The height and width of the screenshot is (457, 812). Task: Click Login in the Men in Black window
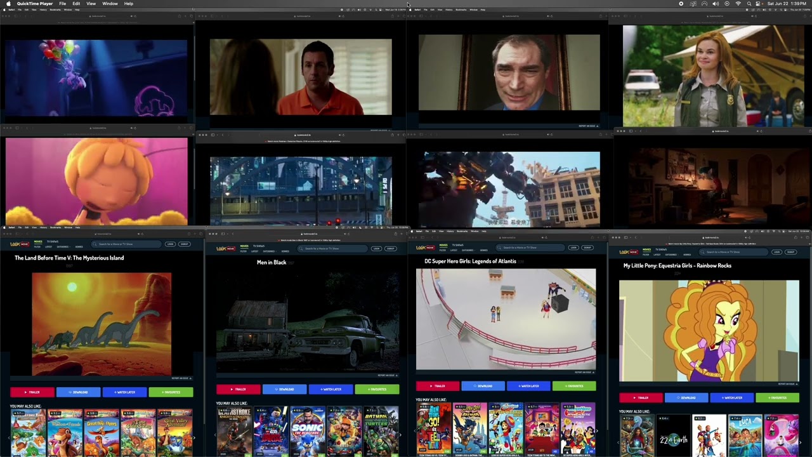point(376,249)
